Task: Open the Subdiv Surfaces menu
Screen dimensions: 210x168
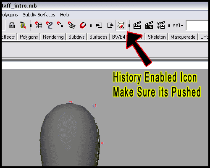Action: pyautogui.click(x=39, y=15)
